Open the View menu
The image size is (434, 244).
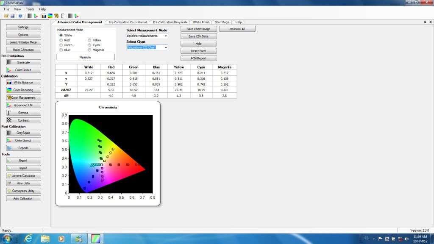click(x=17, y=9)
